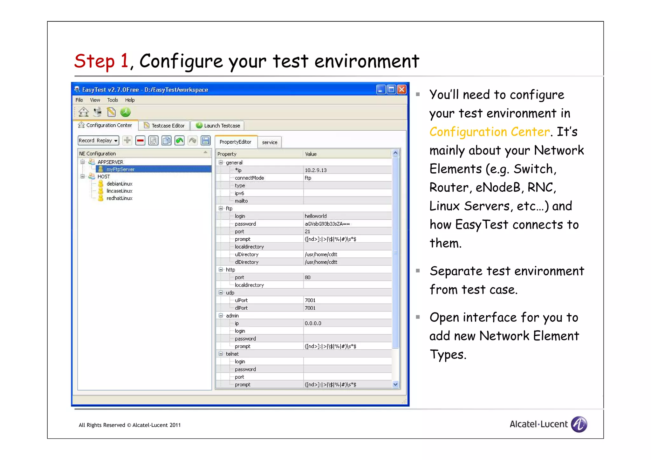Click the red minus Remove NE icon

(x=140, y=140)
